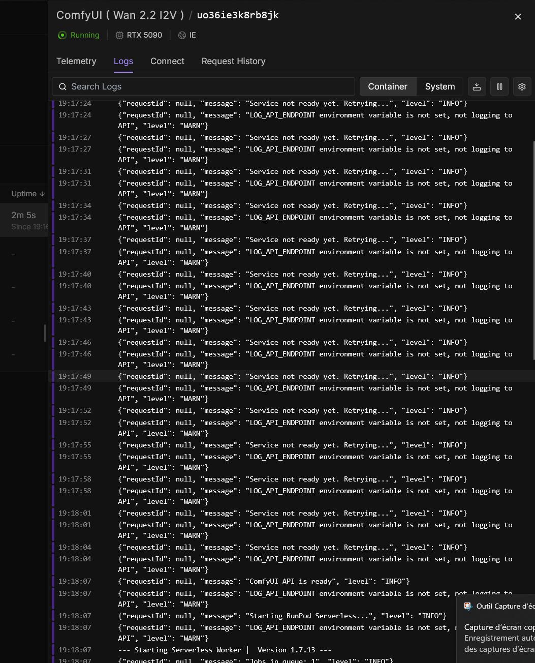Switch to the Telemetry tab
535x663 pixels.
(76, 61)
